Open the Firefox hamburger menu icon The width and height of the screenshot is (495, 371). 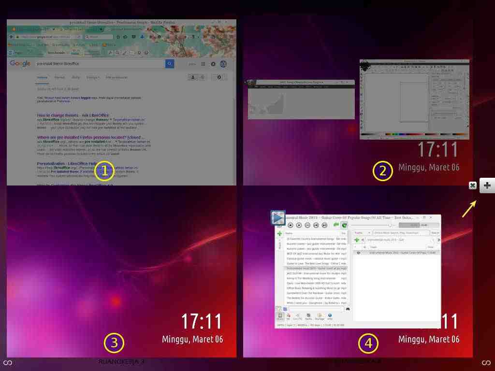point(232,37)
